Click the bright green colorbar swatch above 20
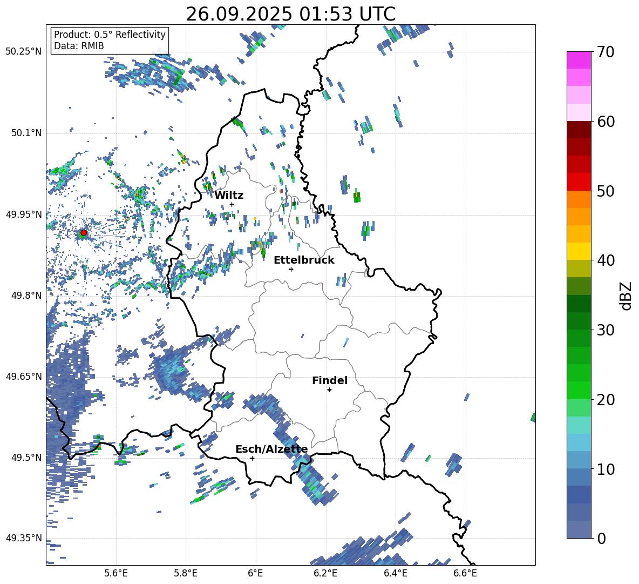 click(579, 390)
